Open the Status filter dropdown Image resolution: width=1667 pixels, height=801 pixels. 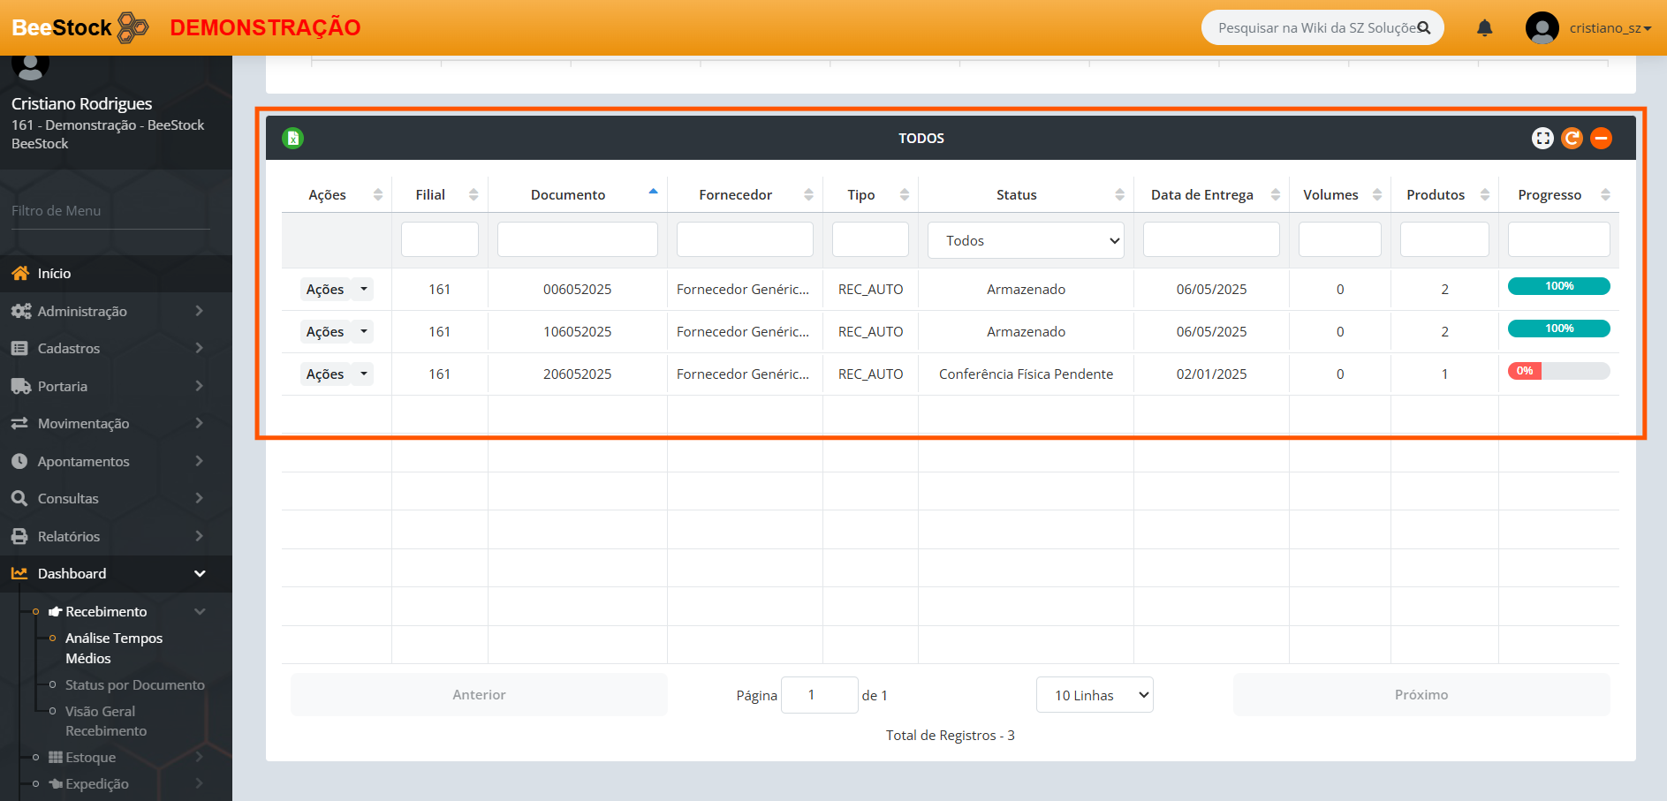(x=1025, y=240)
